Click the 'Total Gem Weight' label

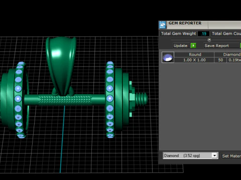pyautogui.click(x=178, y=33)
